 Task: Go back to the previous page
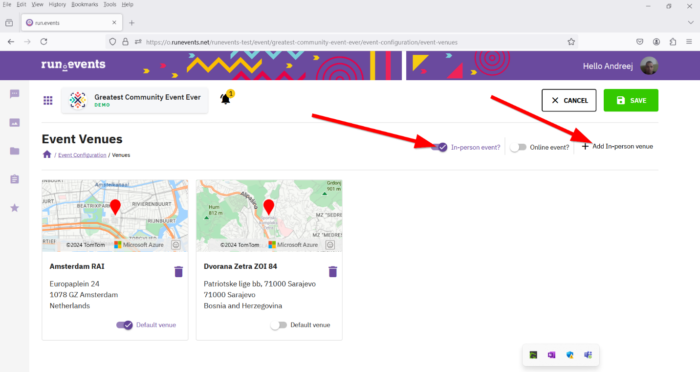[11, 42]
